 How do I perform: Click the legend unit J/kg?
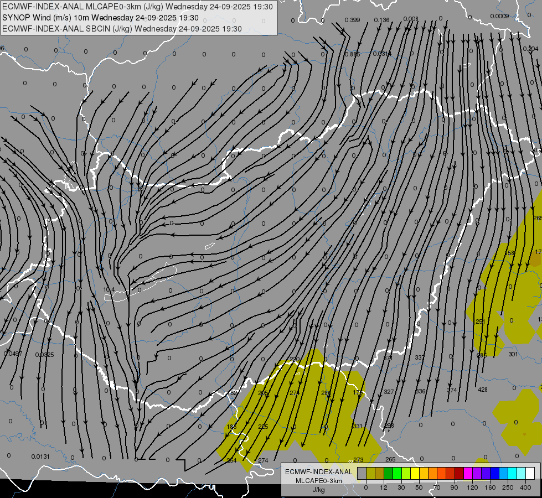[318, 490]
